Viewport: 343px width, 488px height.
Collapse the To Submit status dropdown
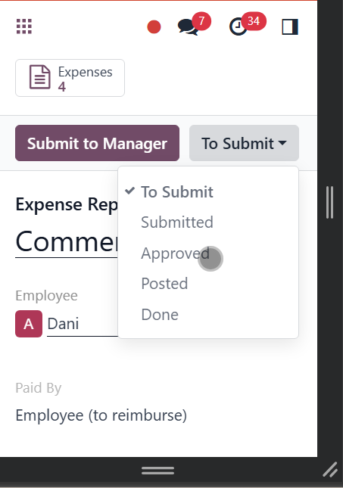[244, 143]
